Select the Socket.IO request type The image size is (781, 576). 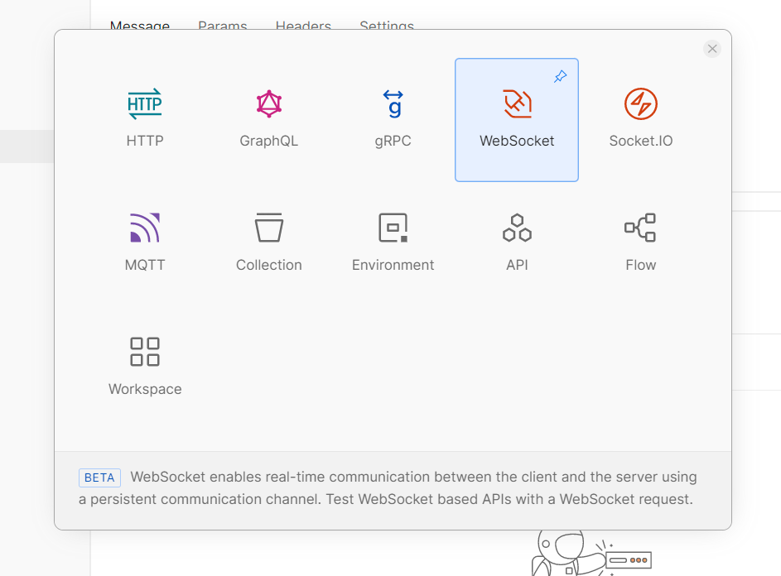click(640, 120)
